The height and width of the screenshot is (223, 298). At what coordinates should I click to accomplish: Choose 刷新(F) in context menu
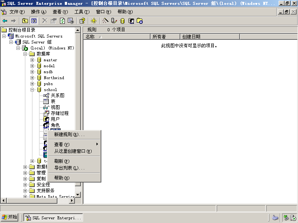click(x=74, y=161)
